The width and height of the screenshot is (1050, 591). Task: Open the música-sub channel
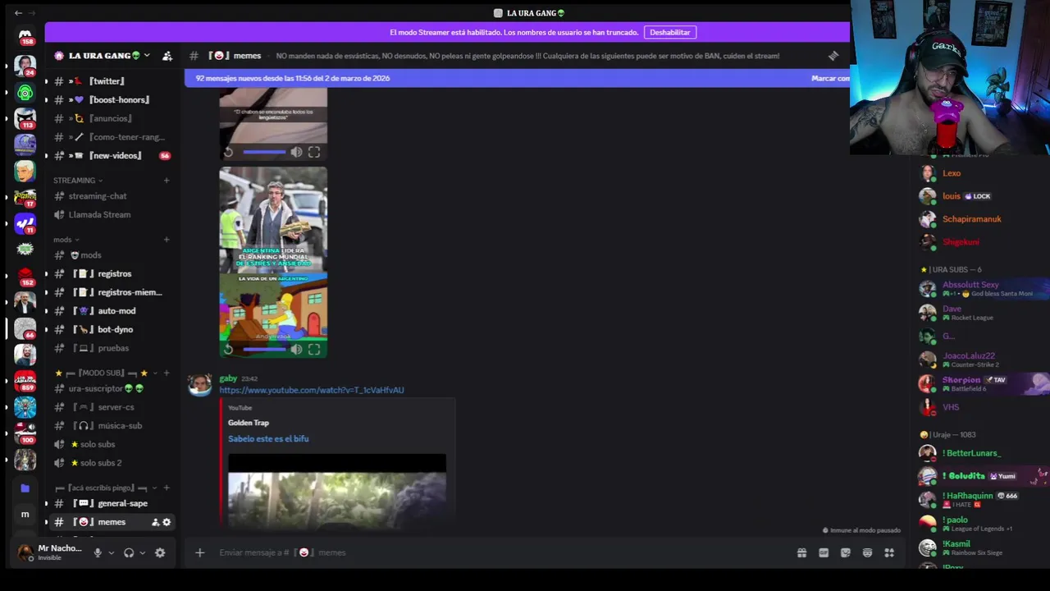coord(111,425)
